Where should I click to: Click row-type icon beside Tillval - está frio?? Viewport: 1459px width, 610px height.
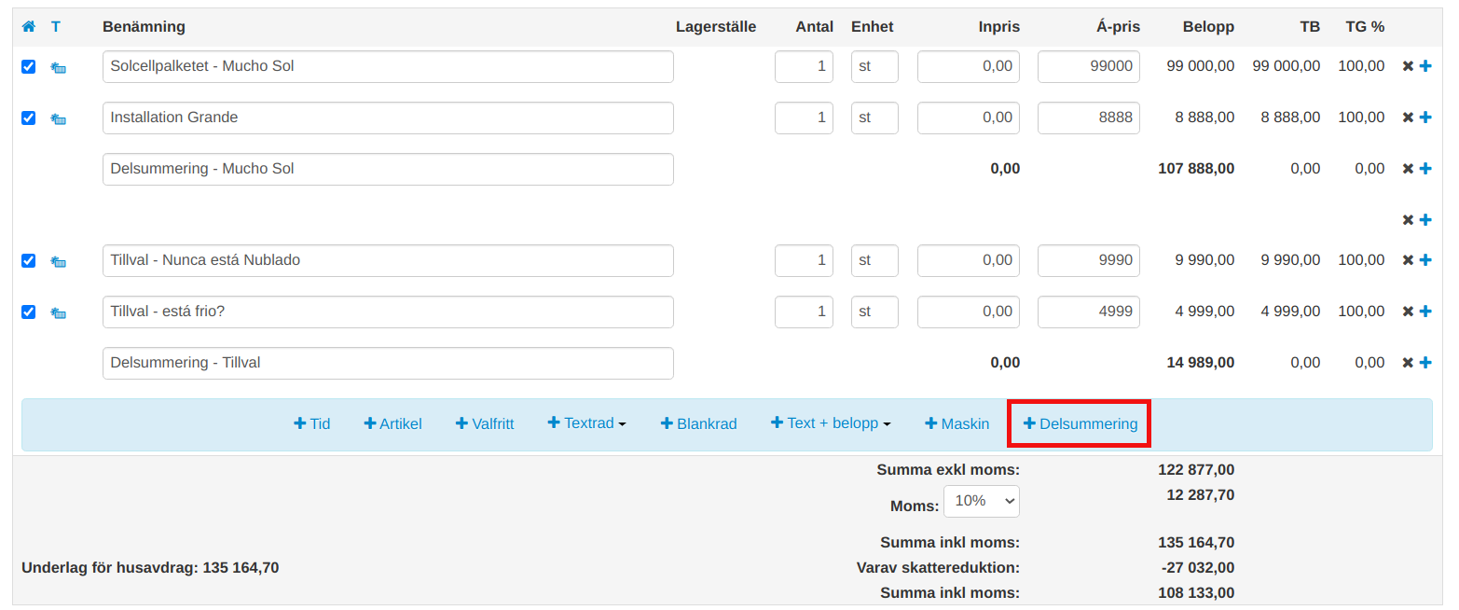58,312
